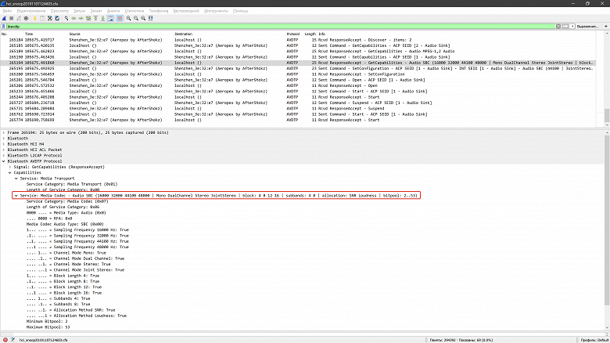Toggle auto-scroll during live capture
The image size is (610, 343).
pos(110,18)
